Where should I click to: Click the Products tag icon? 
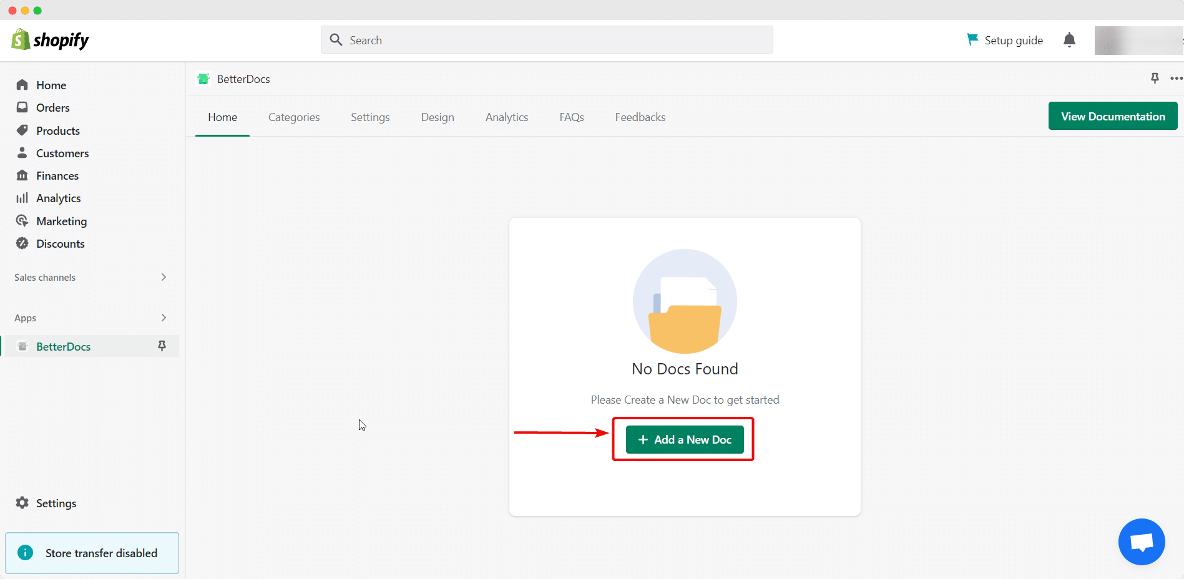click(x=22, y=130)
